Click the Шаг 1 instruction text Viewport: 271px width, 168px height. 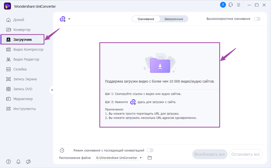(143, 94)
